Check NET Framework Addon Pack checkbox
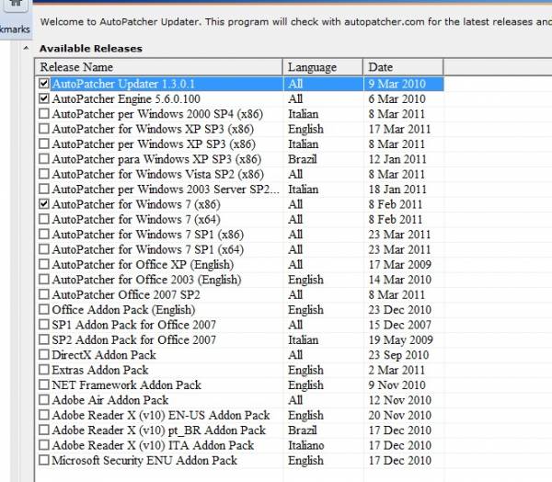The width and height of the screenshot is (552, 482). click(x=43, y=384)
